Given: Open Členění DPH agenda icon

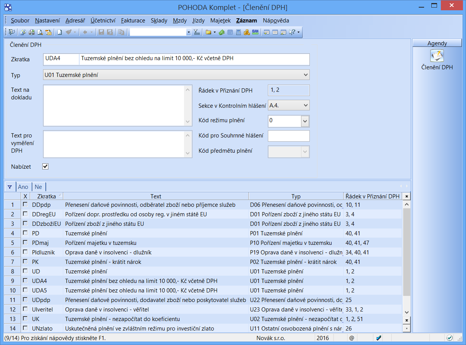Looking at the screenshot, I should click(437, 56).
